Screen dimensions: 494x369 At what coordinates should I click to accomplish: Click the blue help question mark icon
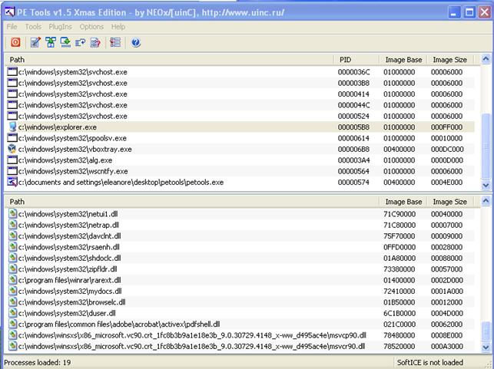point(136,42)
